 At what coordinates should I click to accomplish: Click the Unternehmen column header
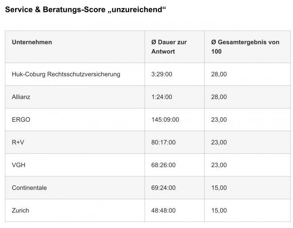(x=32, y=42)
